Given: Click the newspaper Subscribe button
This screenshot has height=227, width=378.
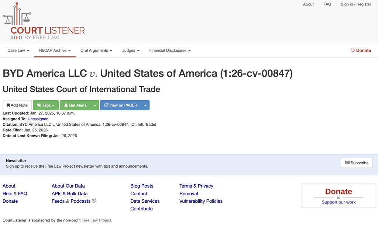Looking at the screenshot, I should pos(357,163).
